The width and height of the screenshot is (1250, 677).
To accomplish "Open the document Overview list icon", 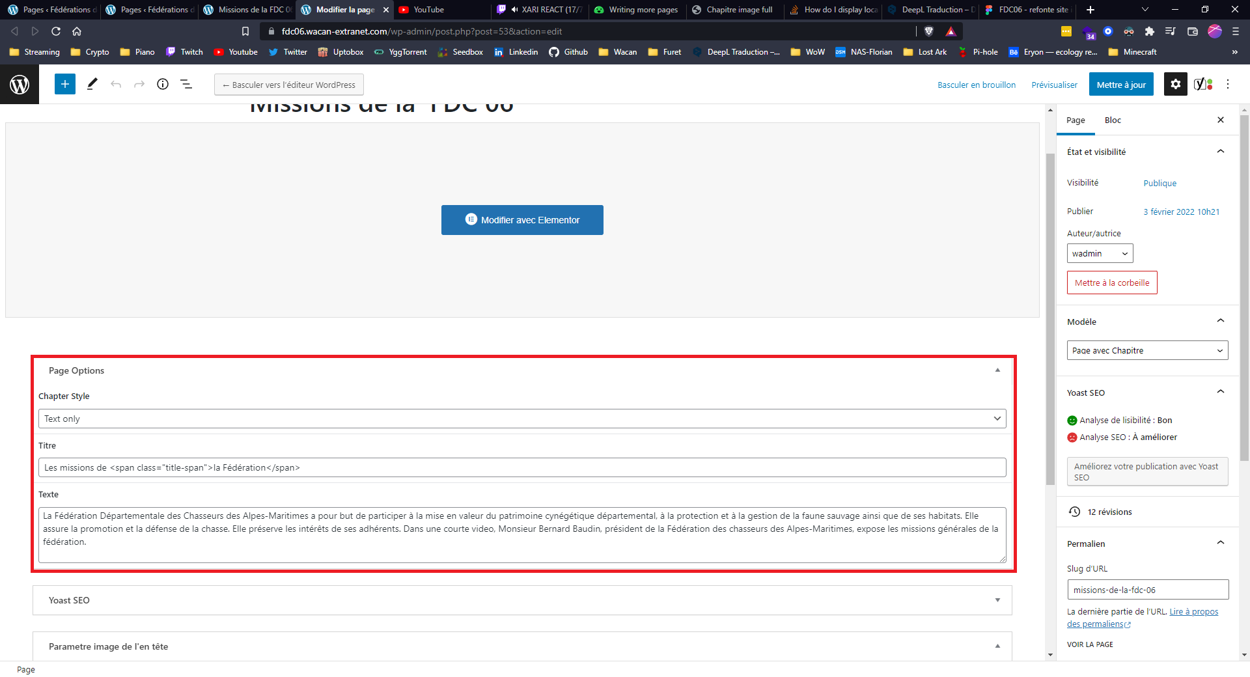I will click(186, 84).
